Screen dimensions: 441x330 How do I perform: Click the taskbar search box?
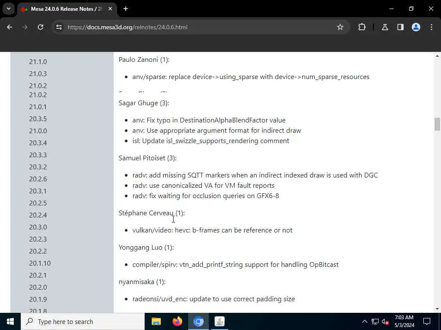tap(82, 321)
